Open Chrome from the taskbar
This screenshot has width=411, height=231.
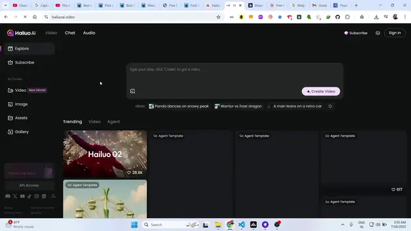click(230, 225)
